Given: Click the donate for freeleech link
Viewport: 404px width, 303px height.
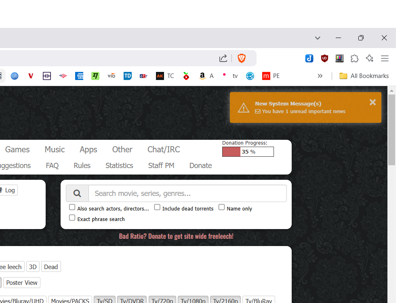Looking at the screenshot, I should tap(176, 236).
